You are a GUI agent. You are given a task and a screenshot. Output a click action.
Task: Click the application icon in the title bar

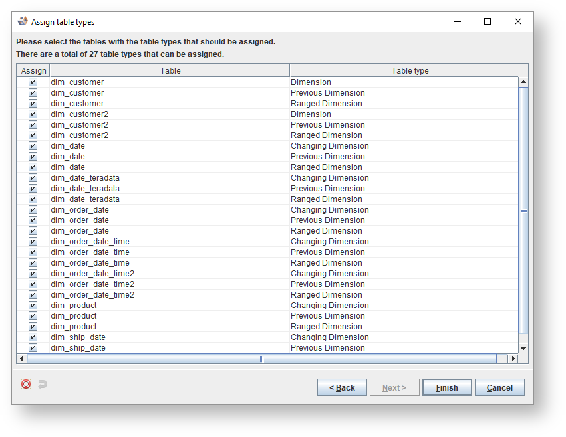click(x=23, y=21)
